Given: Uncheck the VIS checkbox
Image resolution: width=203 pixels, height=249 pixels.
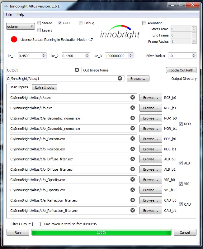Looking at the screenshot, I should coord(181,183).
